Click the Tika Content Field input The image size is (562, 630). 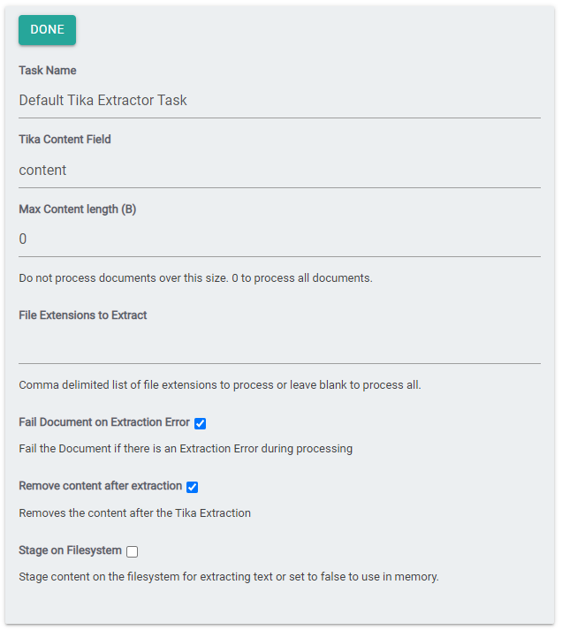point(279,171)
